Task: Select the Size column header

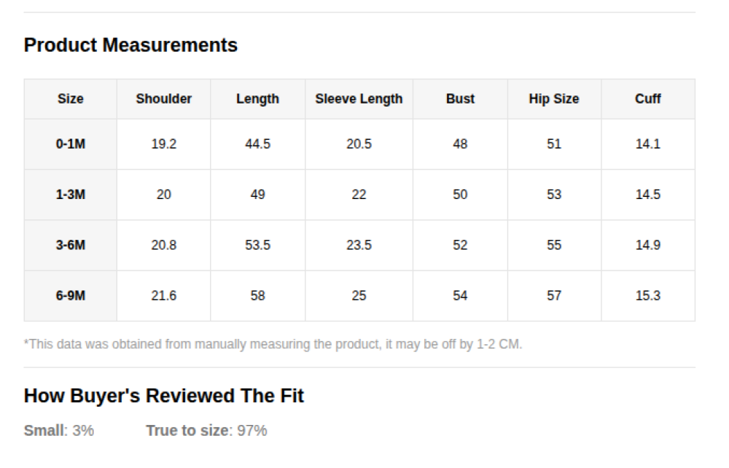Action: pyautogui.click(x=71, y=99)
